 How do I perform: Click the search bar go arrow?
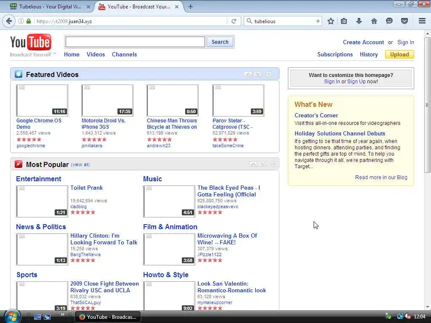[318, 21]
